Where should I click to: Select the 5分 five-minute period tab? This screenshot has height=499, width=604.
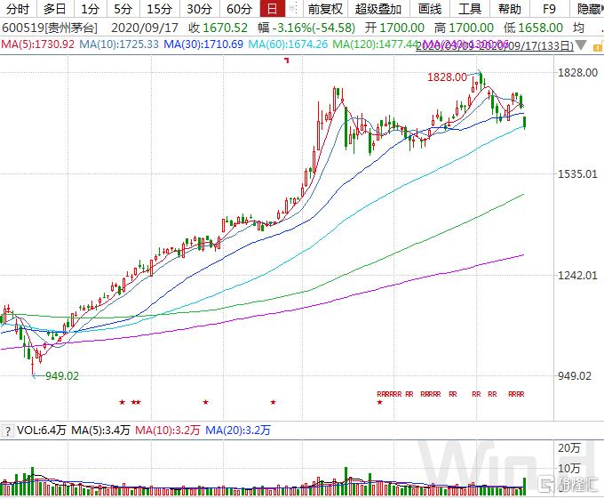(x=123, y=9)
